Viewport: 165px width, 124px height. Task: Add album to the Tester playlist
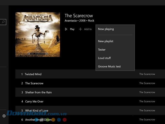102,50
